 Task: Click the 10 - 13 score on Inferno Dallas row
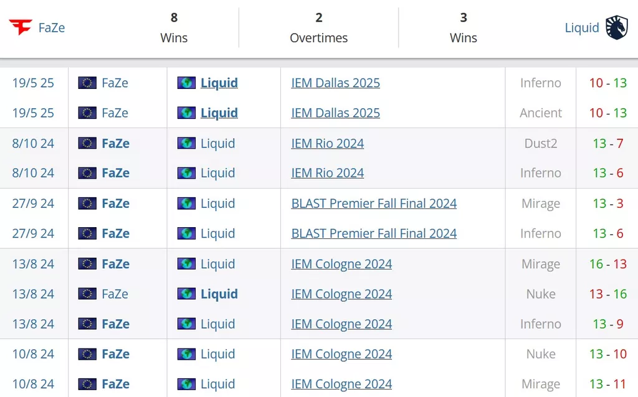pyautogui.click(x=608, y=83)
